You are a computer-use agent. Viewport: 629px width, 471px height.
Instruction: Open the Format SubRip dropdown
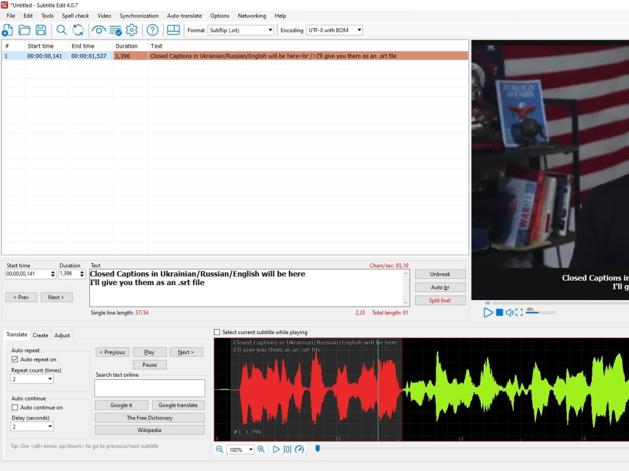click(x=241, y=30)
